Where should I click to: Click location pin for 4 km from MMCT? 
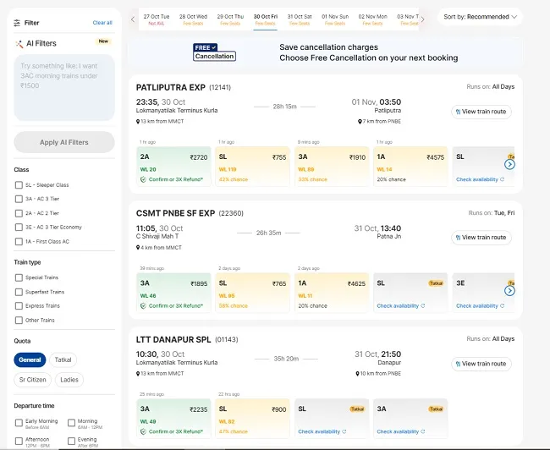138,248
